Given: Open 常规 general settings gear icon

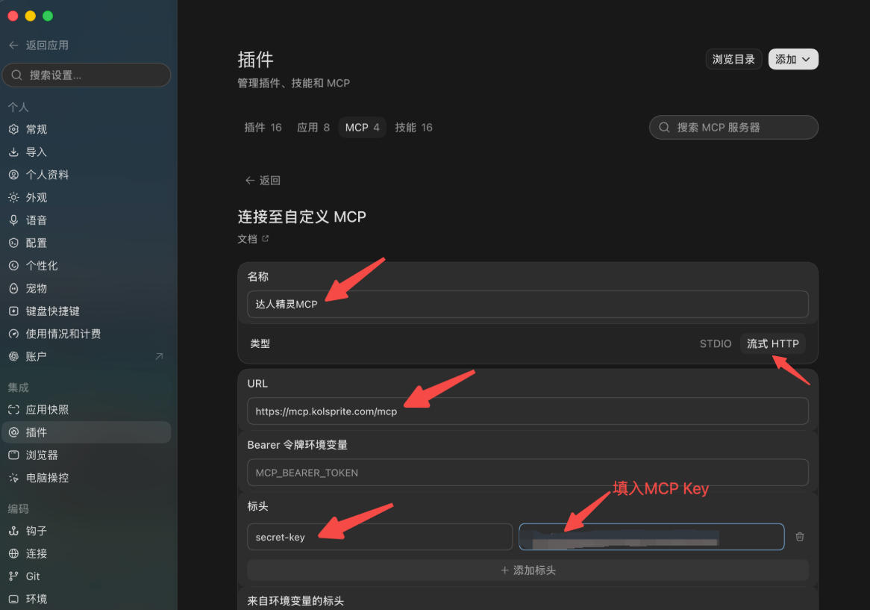Looking at the screenshot, I should point(14,129).
